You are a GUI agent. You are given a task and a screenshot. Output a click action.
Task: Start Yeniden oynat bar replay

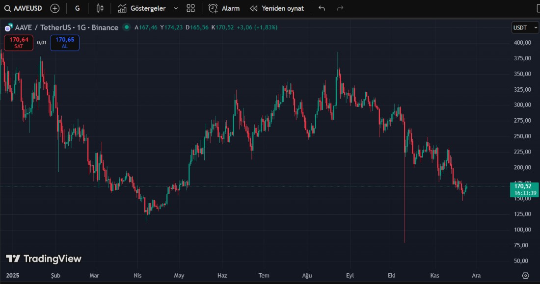point(276,8)
